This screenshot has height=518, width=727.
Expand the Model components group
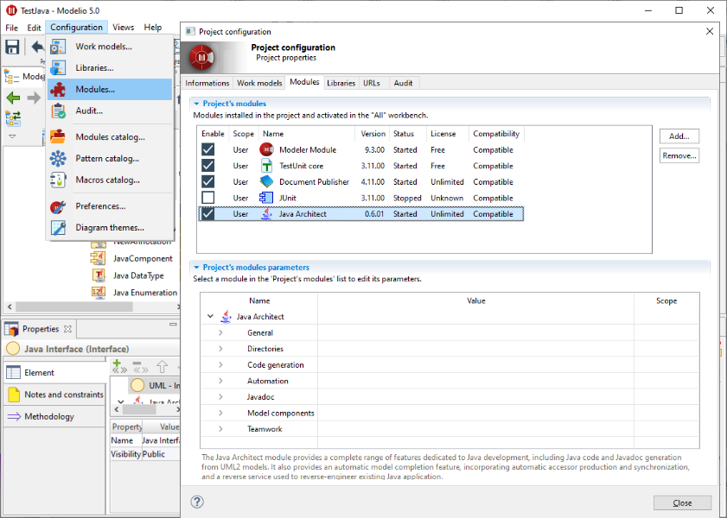[220, 413]
